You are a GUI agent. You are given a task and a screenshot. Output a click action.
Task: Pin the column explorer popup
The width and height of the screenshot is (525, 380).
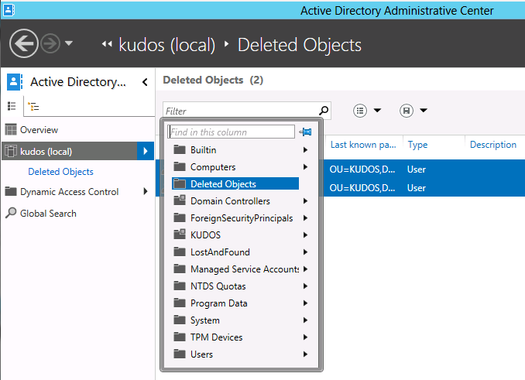[x=305, y=132]
